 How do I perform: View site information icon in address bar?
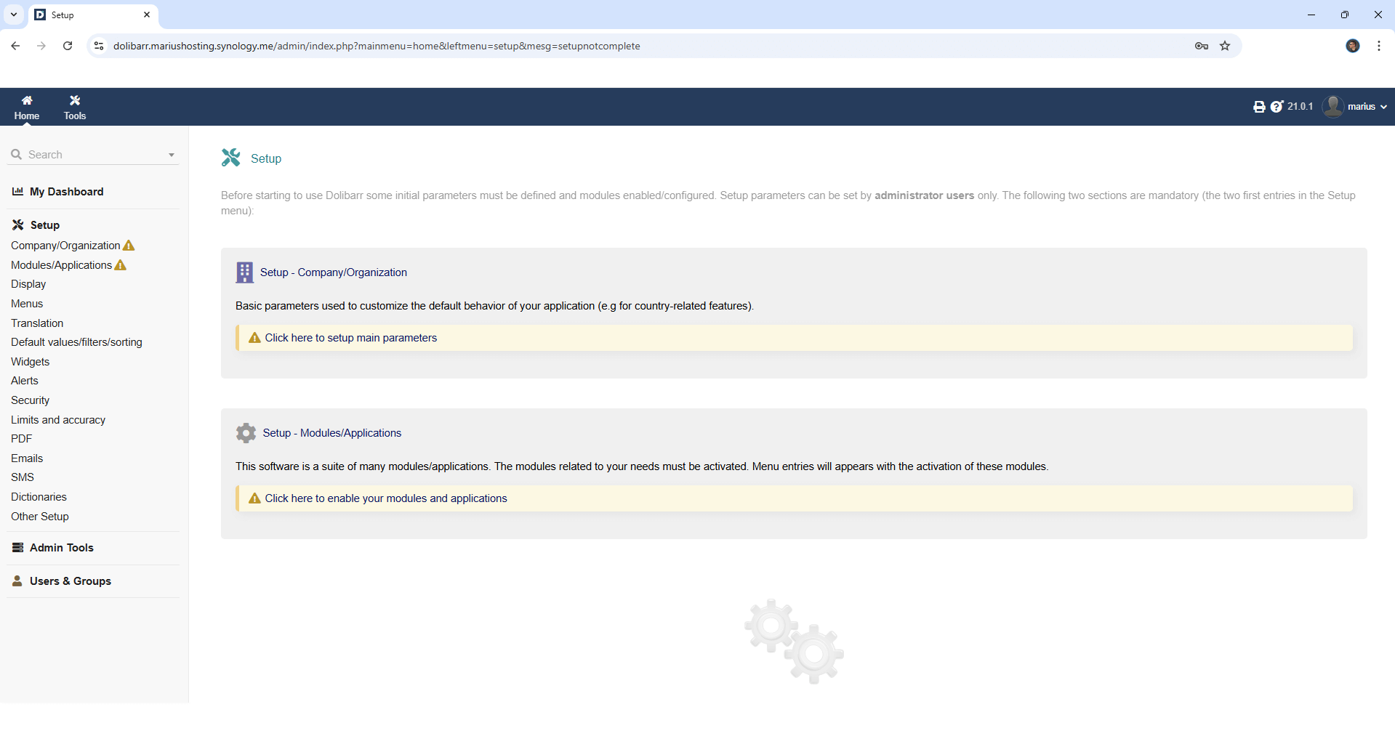(99, 46)
